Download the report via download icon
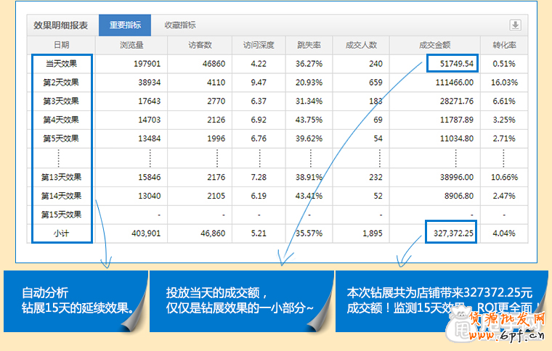This screenshot has height=351, width=552. click(516, 25)
